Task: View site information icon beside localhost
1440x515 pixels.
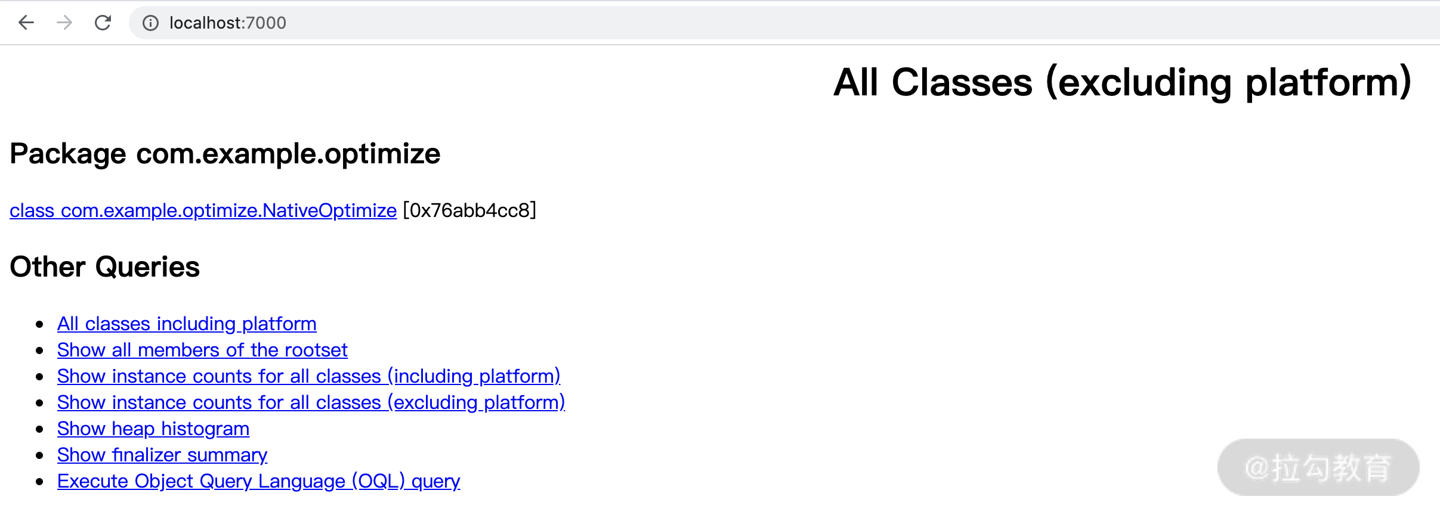Action: pos(150,23)
